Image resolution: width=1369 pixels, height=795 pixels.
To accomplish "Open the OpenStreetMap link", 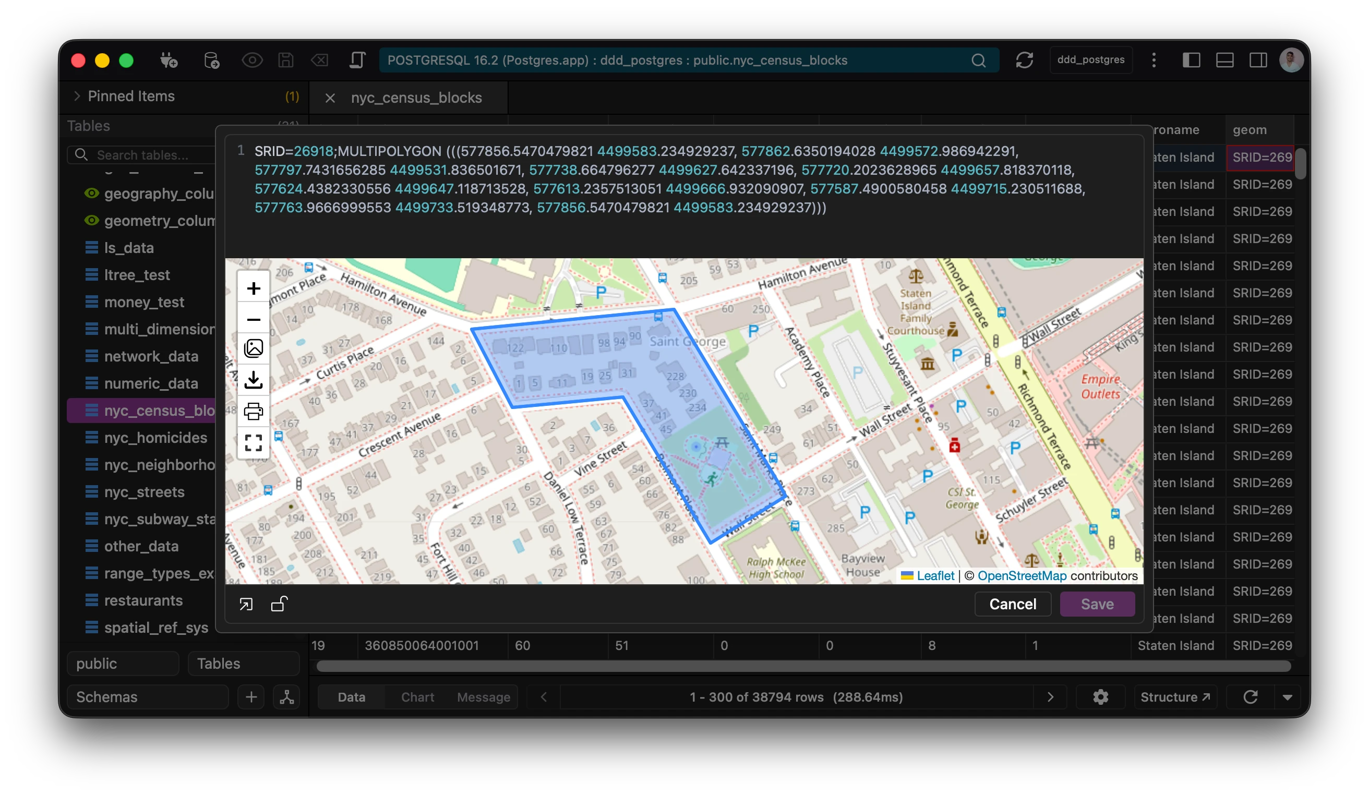I will [1022, 575].
